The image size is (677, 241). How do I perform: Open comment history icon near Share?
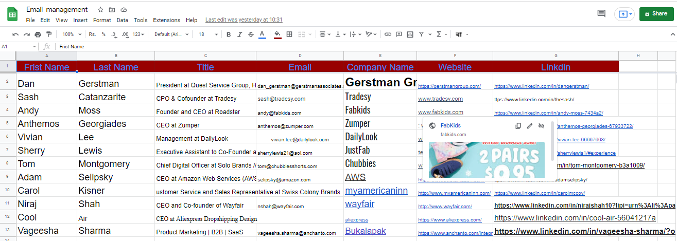[x=601, y=14]
